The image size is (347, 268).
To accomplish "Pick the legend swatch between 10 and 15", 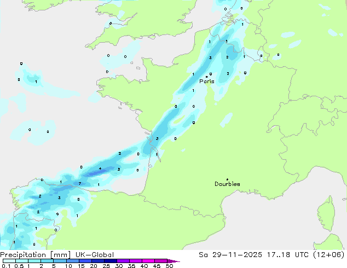I will point(72,261).
